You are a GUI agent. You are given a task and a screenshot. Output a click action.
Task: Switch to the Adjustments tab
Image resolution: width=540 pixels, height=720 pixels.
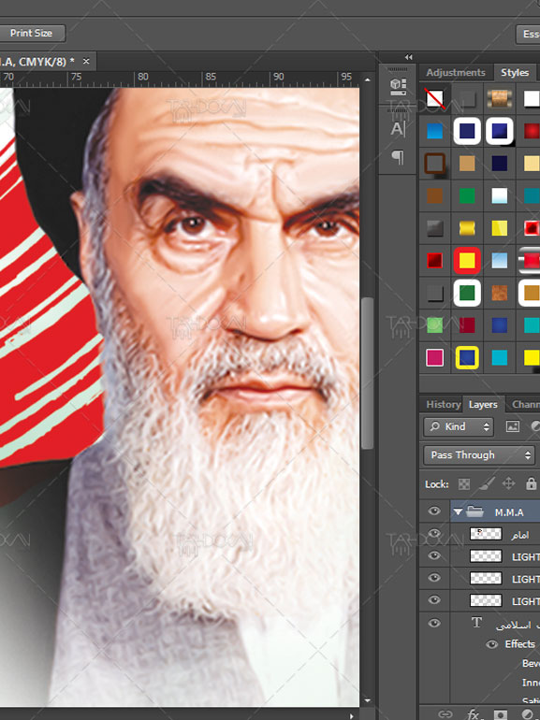pyautogui.click(x=456, y=73)
